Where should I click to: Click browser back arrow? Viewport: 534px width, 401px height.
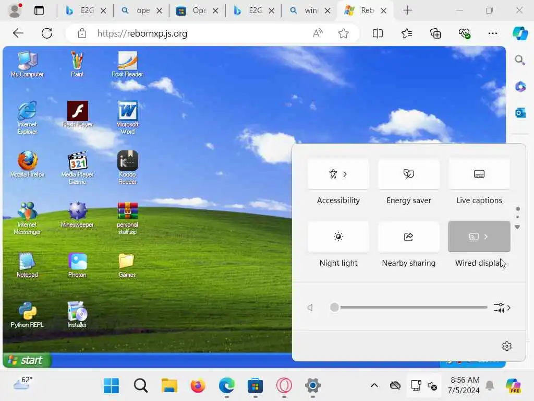(18, 33)
